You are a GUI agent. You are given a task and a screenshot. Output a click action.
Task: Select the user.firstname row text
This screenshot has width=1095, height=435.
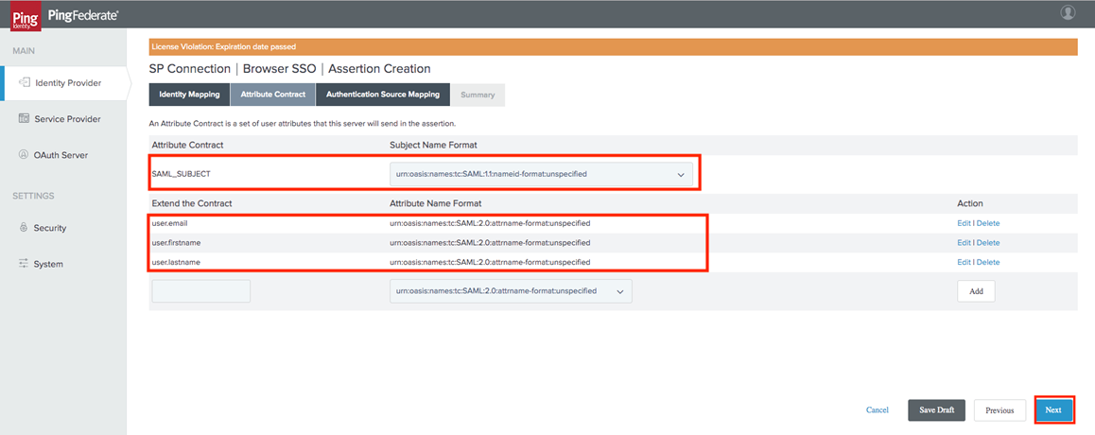click(x=177, y=243)
